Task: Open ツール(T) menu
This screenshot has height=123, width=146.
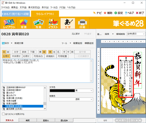Action: tap(54, 7)
